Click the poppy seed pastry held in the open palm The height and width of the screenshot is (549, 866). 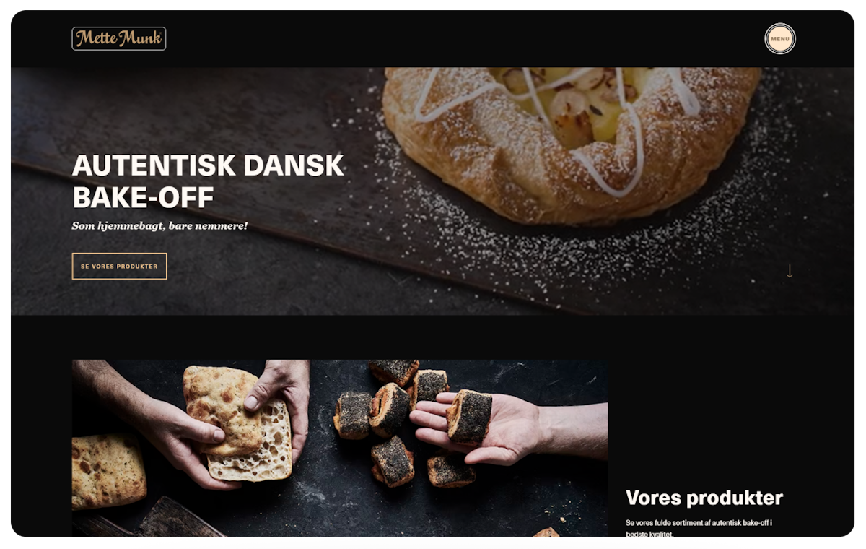pyautogui.click(x=468, y=416)
